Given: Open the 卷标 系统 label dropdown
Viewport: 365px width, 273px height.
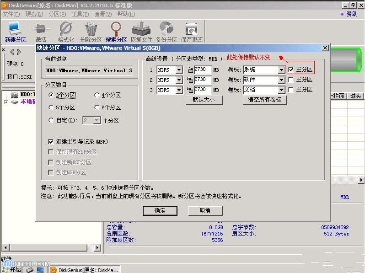Looking at the screenshot, I should pos(281,70).
